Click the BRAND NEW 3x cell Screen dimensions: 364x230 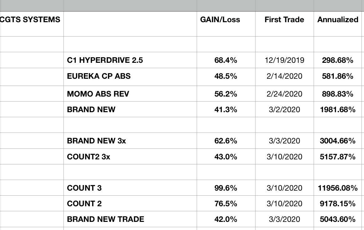click(x=97, y=141)
